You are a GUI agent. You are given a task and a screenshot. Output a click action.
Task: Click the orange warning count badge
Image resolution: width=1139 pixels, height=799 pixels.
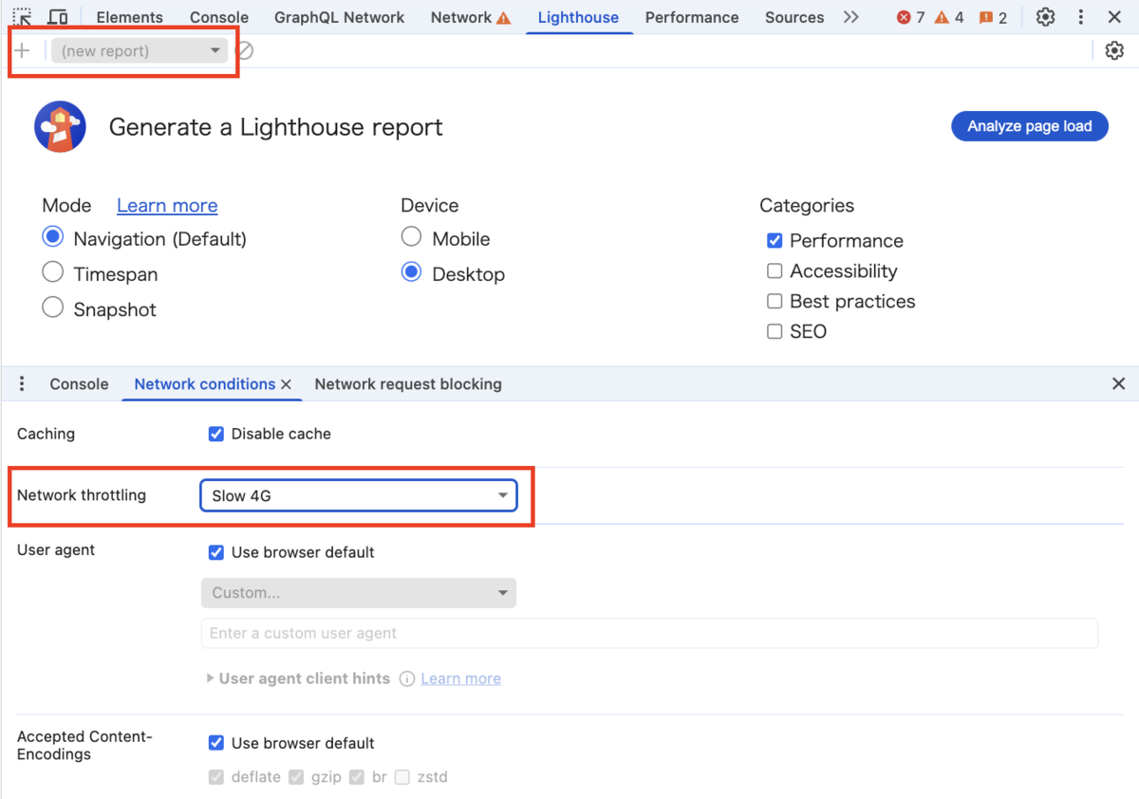coord(949,17)
